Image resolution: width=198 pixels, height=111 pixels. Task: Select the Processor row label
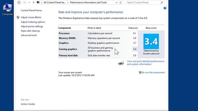(x=64, y=33)
